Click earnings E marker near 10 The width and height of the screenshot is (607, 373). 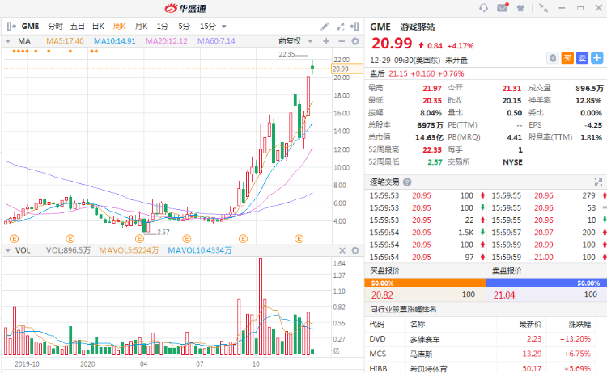click(x=243, y=239)
